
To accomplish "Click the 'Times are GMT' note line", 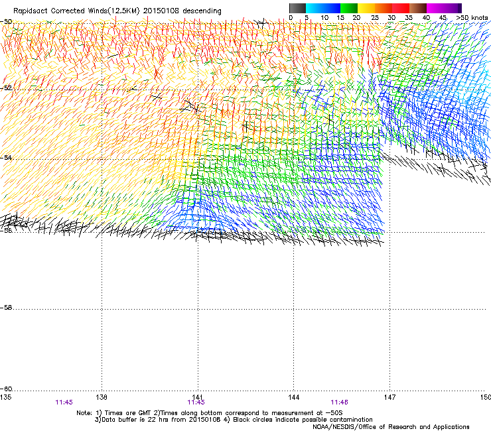I will (x=210, y=413).
